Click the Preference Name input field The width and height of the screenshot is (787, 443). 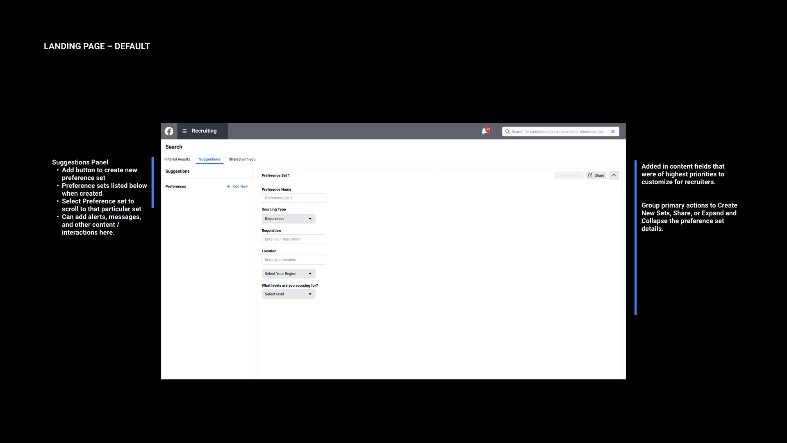pos(293,198)
